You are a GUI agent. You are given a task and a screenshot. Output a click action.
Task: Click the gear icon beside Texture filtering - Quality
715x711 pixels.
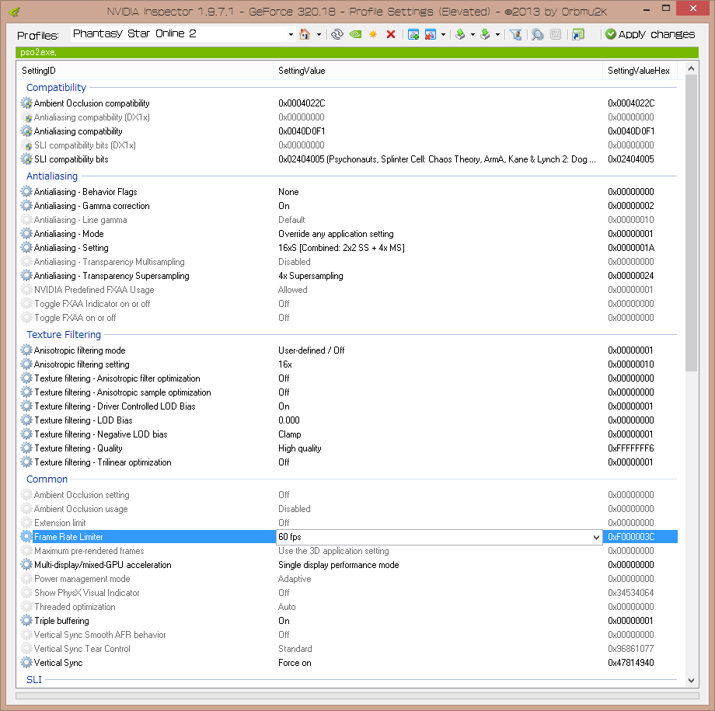[27, 448]
